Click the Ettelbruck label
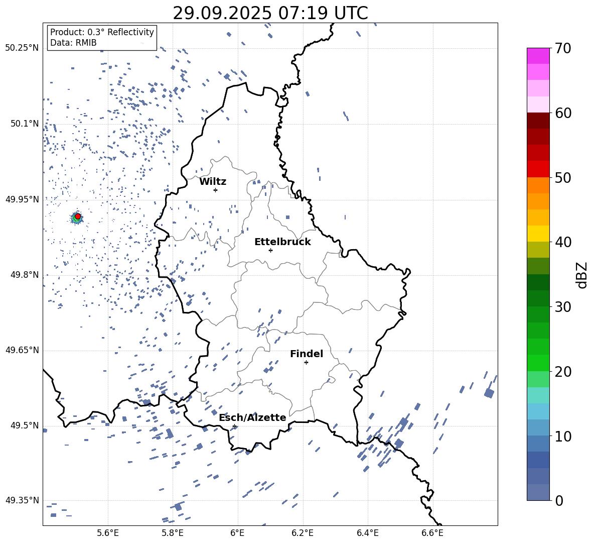The height and width of the screenshot is (543, 594). [282, 242]
